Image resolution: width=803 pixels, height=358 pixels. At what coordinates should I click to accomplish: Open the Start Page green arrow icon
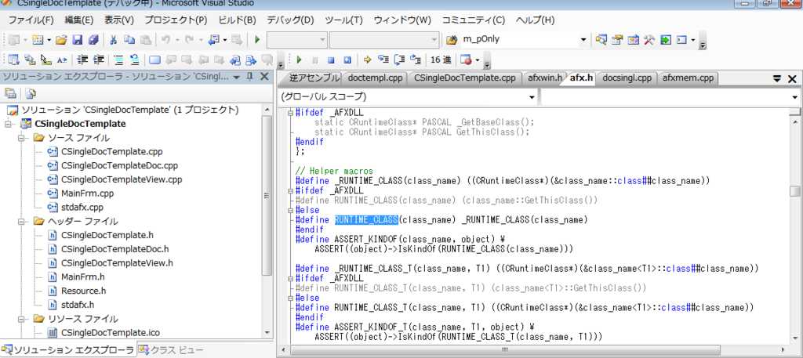tap(665, 39)
